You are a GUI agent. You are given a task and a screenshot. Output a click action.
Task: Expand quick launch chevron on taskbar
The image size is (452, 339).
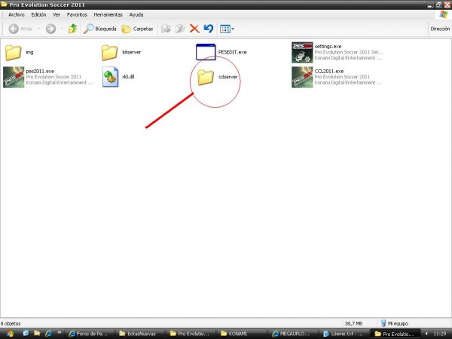tap(59, 333)
